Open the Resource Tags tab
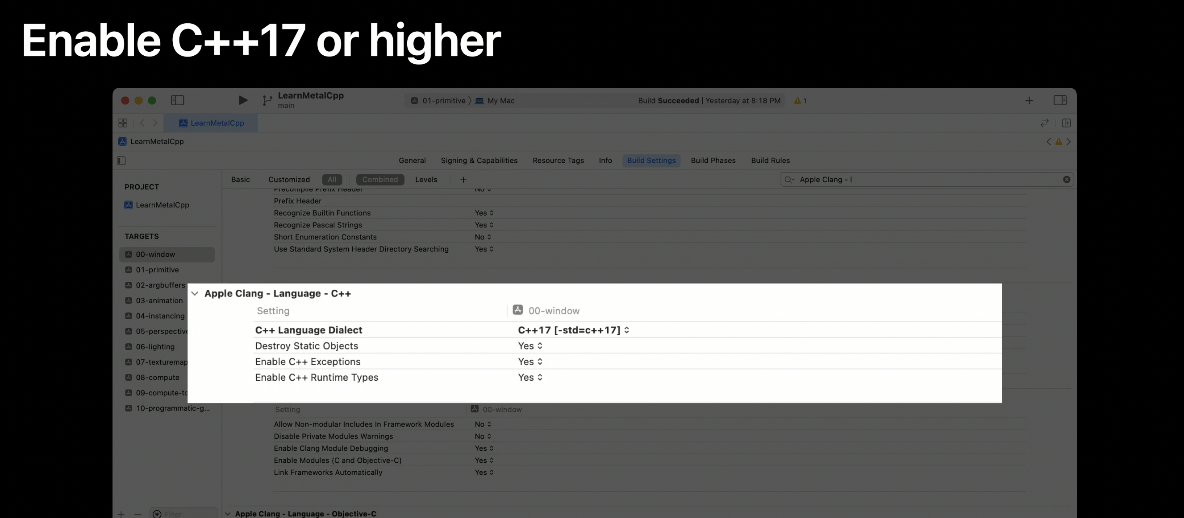 (558, 160)
